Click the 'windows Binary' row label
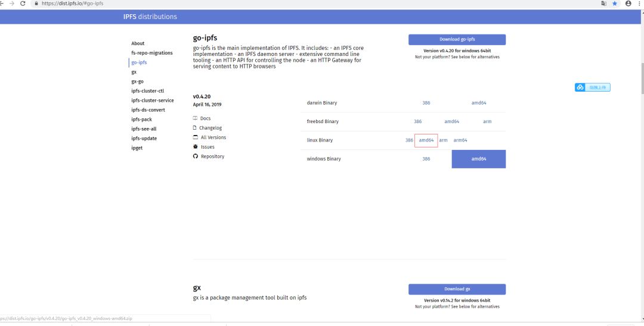 pos(324,159)
